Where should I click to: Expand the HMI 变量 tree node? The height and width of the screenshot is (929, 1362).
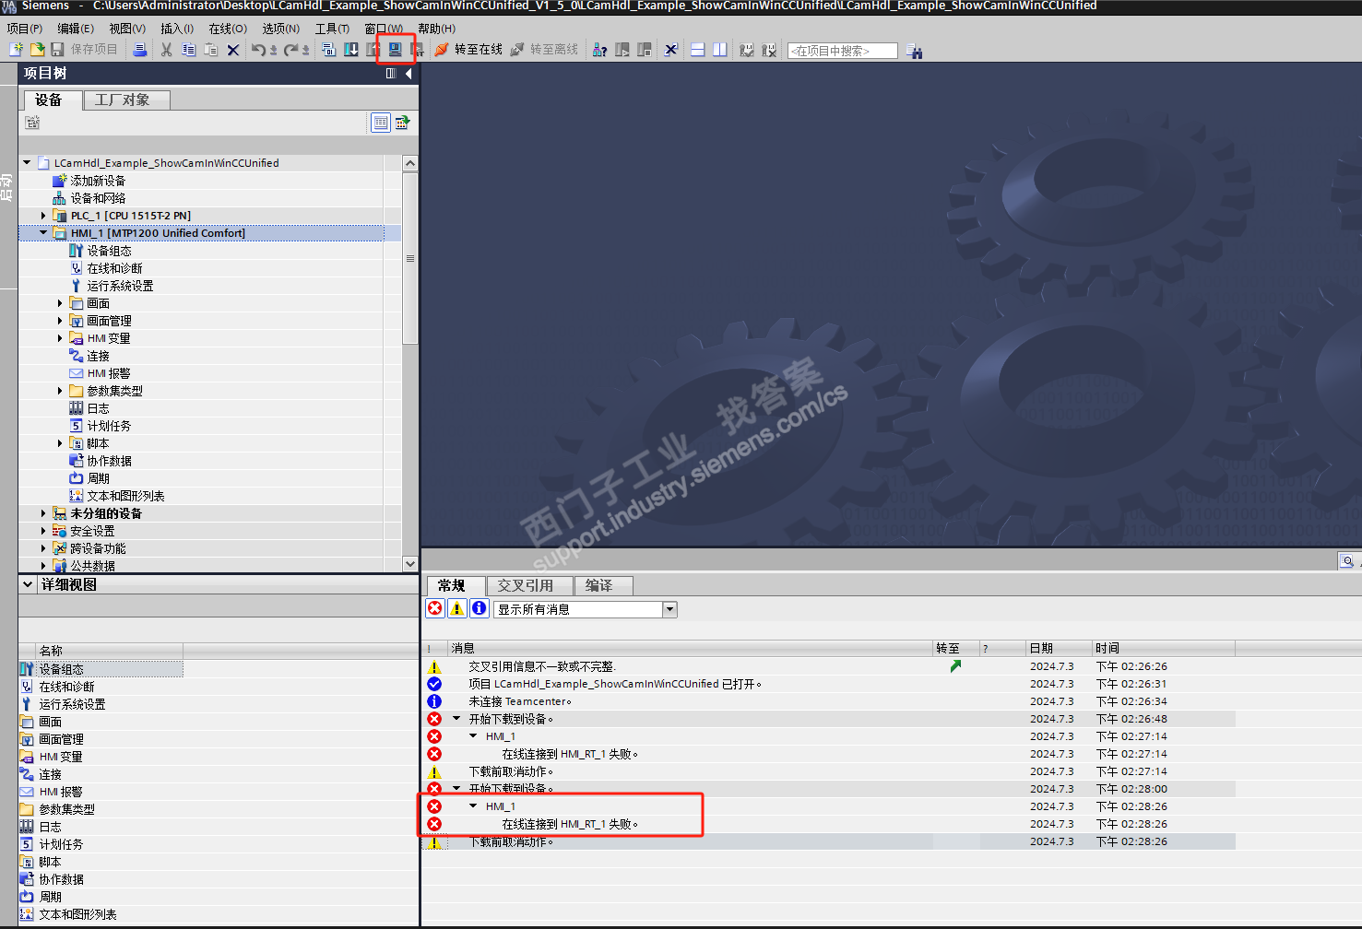[x=60, y=338]
